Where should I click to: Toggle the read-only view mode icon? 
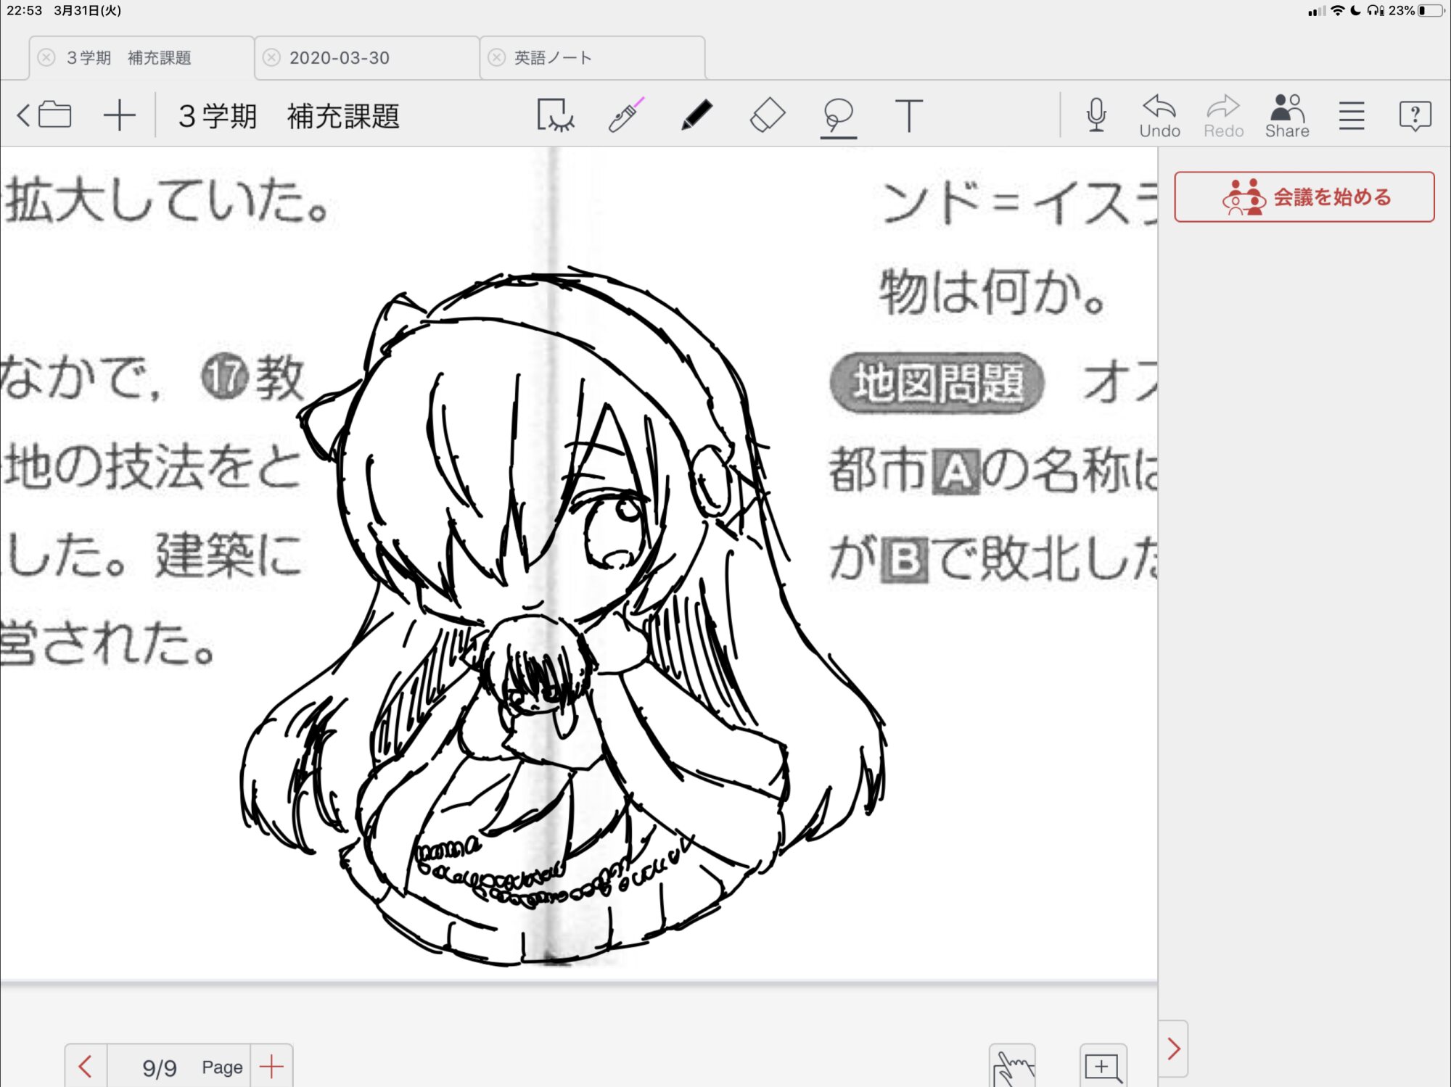pos(555,115)
